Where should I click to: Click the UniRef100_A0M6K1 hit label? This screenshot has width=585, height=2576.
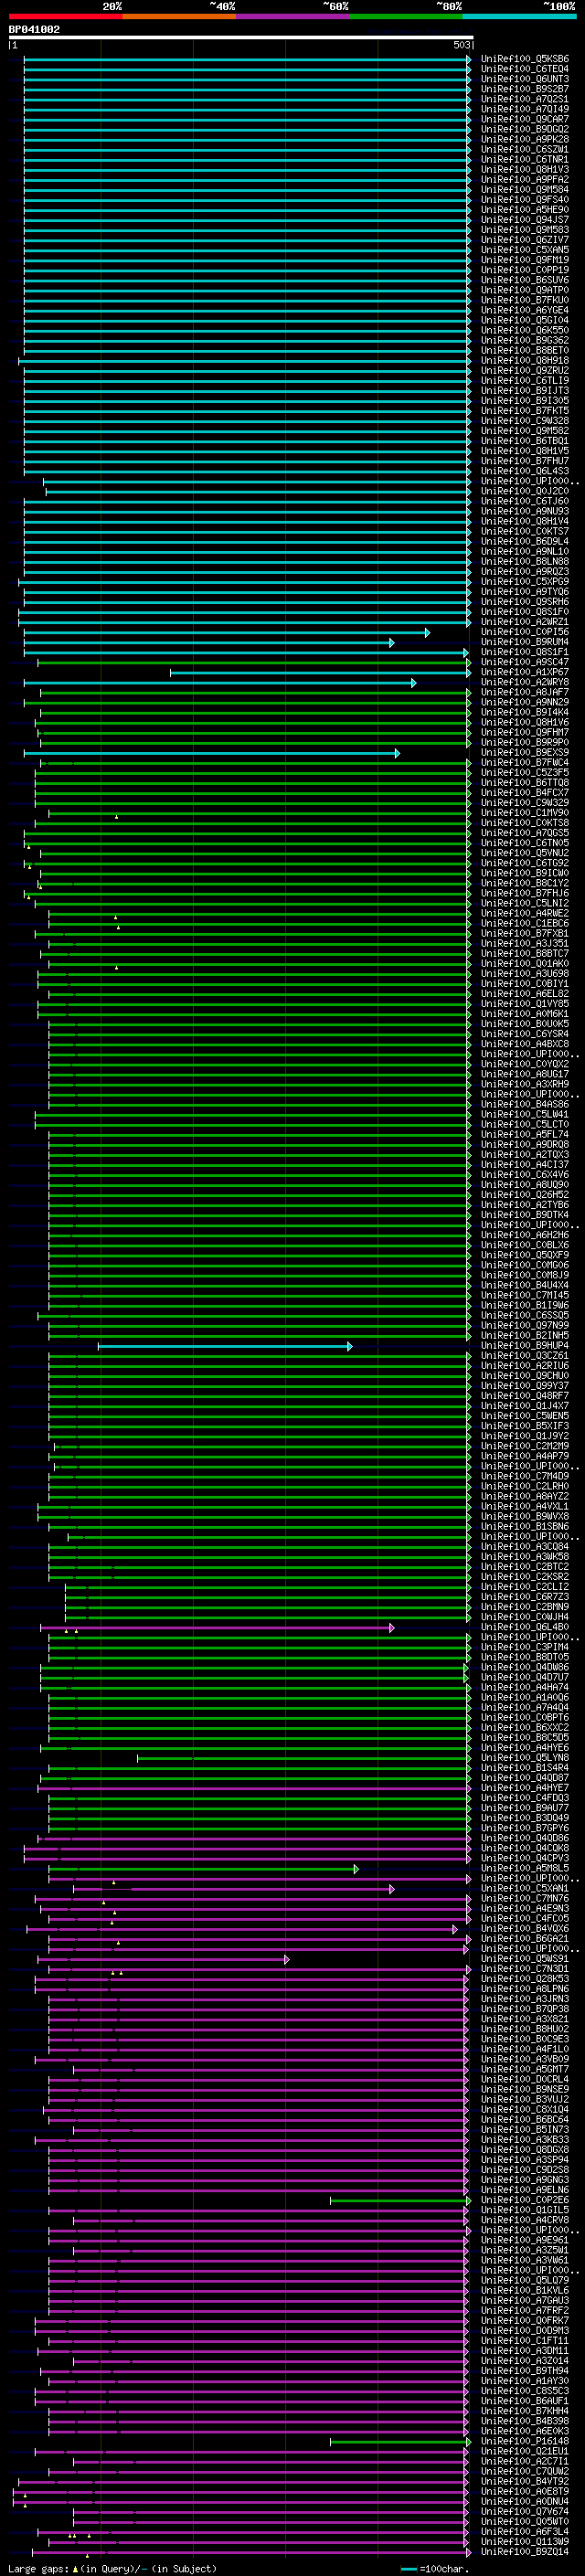coord(525,1014)
